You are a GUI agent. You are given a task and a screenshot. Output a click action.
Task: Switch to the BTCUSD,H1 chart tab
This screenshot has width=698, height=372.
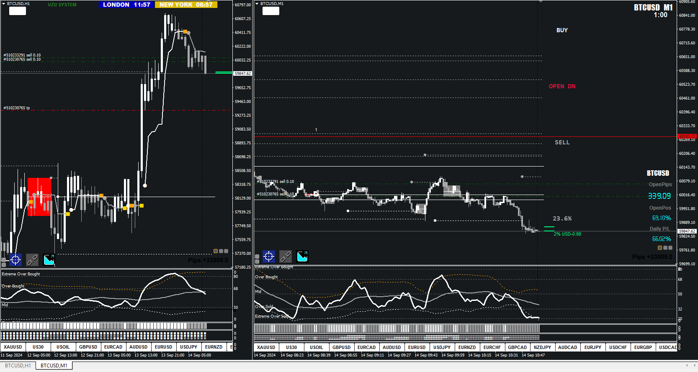pyautogui.click(x=18, y=365)
